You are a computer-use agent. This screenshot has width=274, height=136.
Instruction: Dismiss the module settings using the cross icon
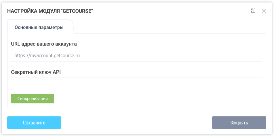click(264, 11)
